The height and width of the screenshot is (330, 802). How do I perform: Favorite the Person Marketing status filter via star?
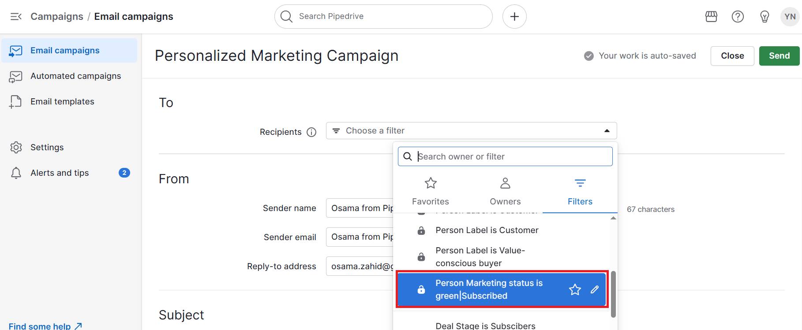click(575, 289)
